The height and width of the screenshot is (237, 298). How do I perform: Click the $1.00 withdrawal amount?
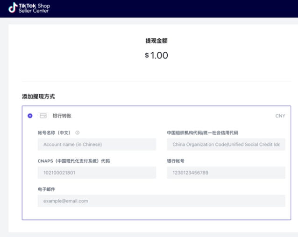pos(156,56)
